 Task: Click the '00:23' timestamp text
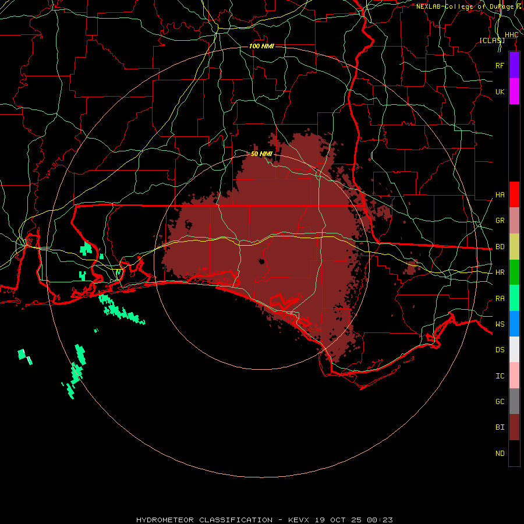click(x=380, y=520)
